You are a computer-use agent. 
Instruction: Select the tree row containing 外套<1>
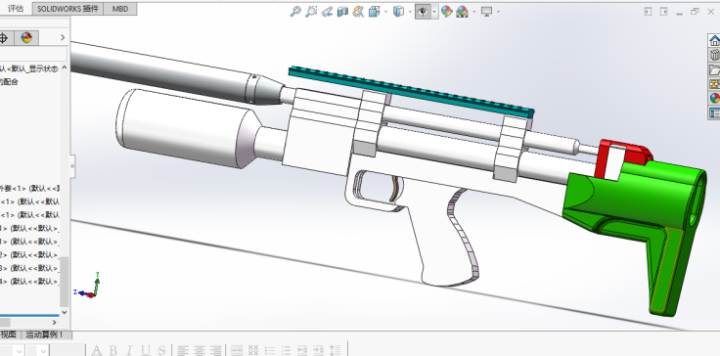click(x=29, y=189)
